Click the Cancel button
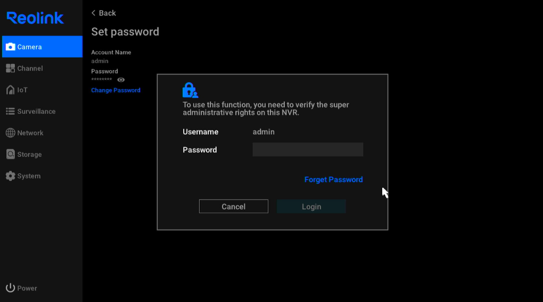543x302 pixels. 233,206
